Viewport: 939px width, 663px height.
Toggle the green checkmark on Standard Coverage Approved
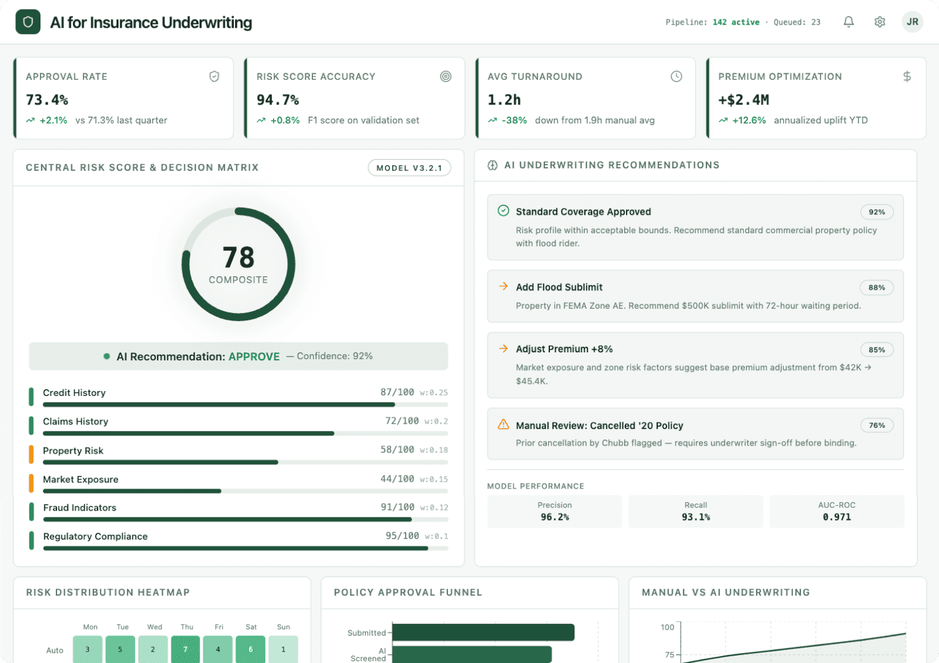pyautogui.click(x=503, y=211)
